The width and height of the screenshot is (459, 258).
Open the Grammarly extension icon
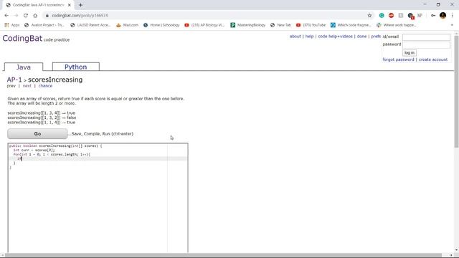[382, 16]
